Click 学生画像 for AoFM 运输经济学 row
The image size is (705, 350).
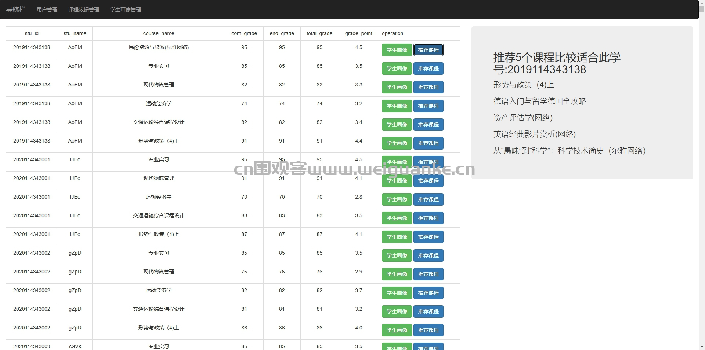click(x=397, y=106)
